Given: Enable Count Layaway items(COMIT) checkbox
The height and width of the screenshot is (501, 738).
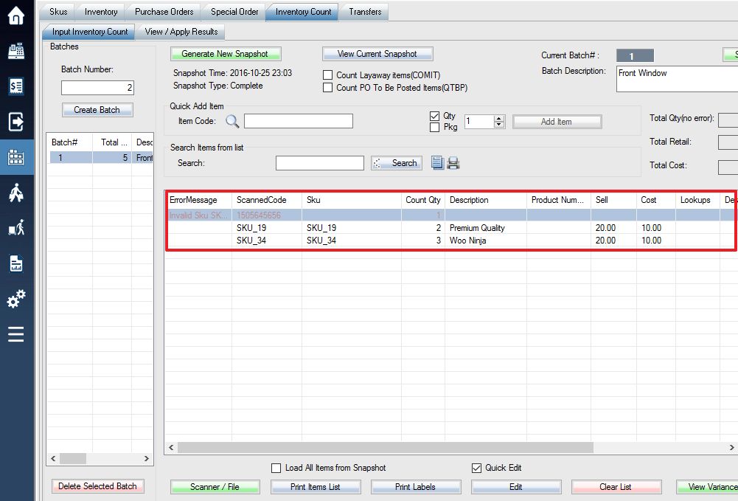Looking at the screenshot, I should pyautogui.click(x=328, y=75).
